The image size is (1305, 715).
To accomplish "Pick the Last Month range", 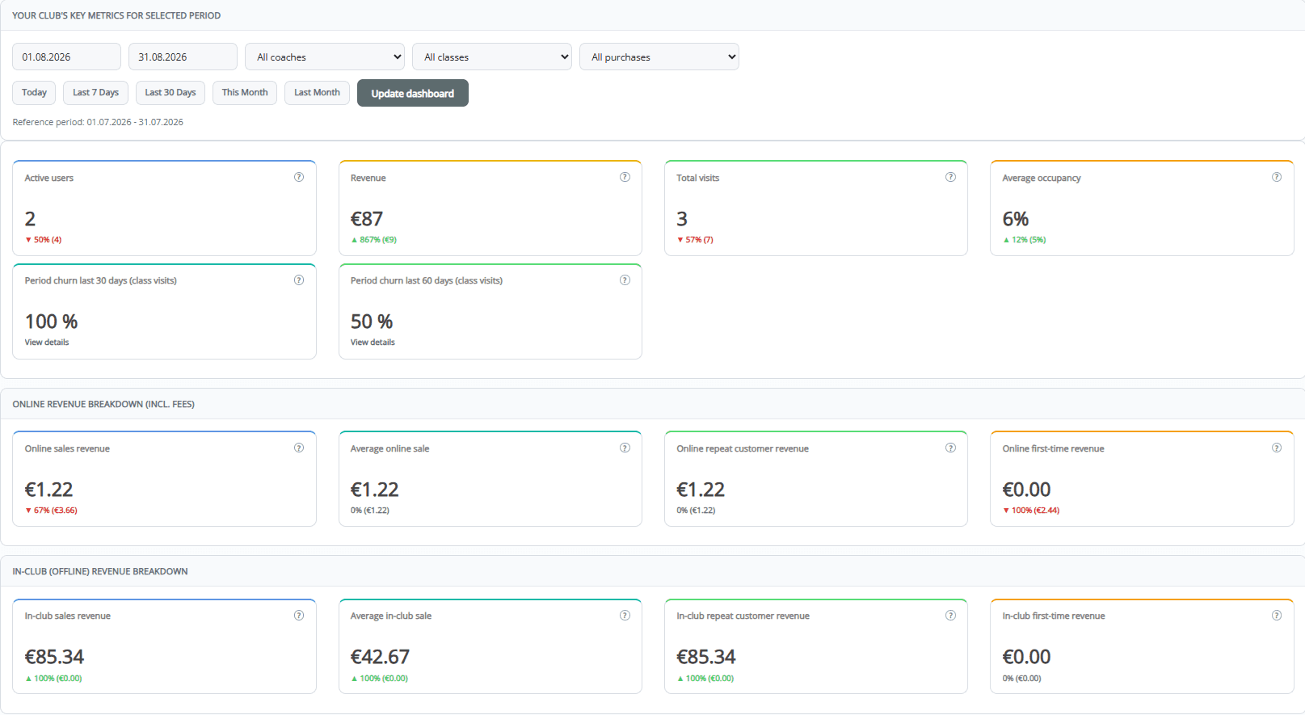I will coord(317,93).
